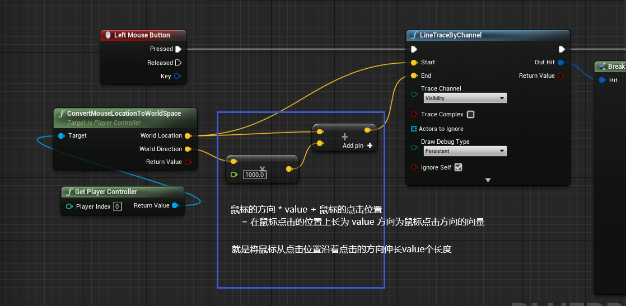
Task: Click the World Direction output pin
Action: click(x=188, y=149)
